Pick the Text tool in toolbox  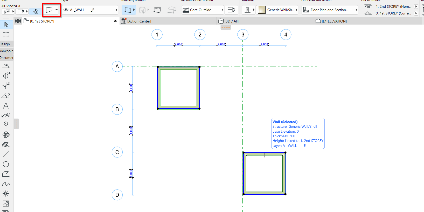point(6,105)
